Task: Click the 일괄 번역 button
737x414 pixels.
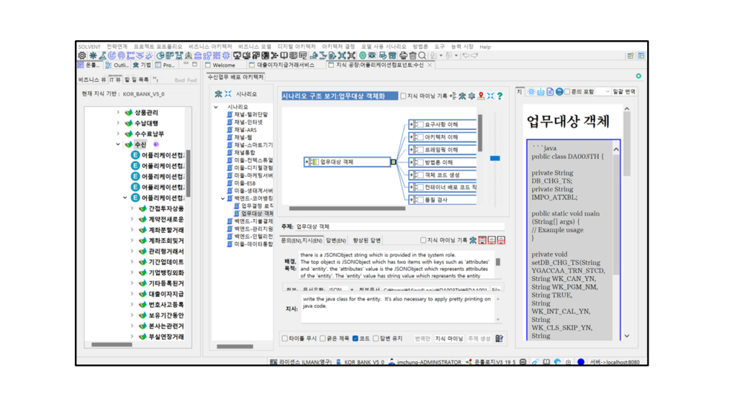Action: pos(623,92)
